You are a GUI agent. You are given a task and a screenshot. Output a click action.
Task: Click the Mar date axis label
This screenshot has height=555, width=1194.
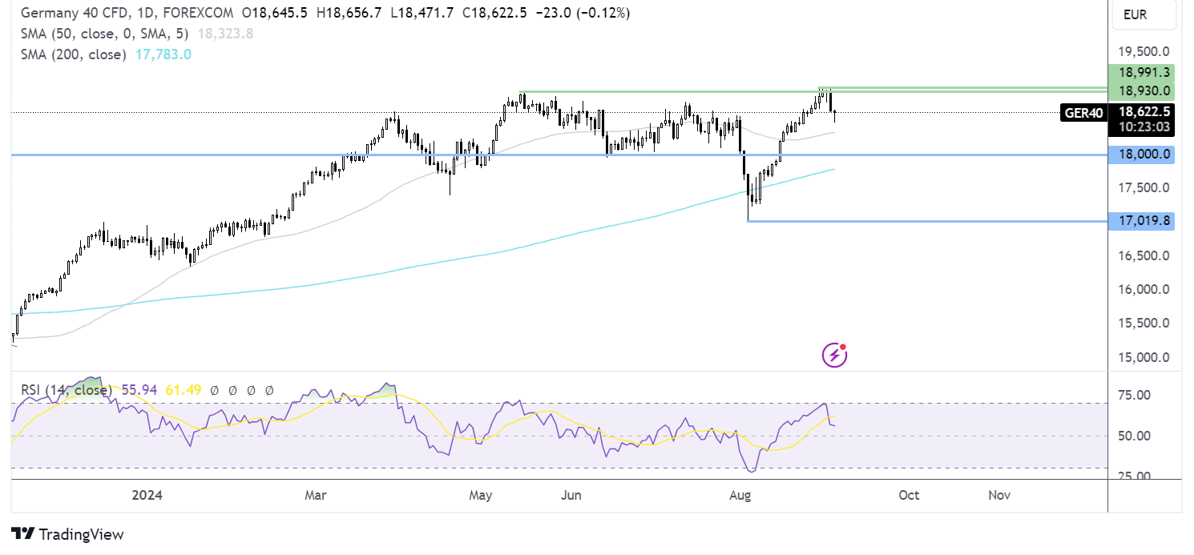click(316, 496)
